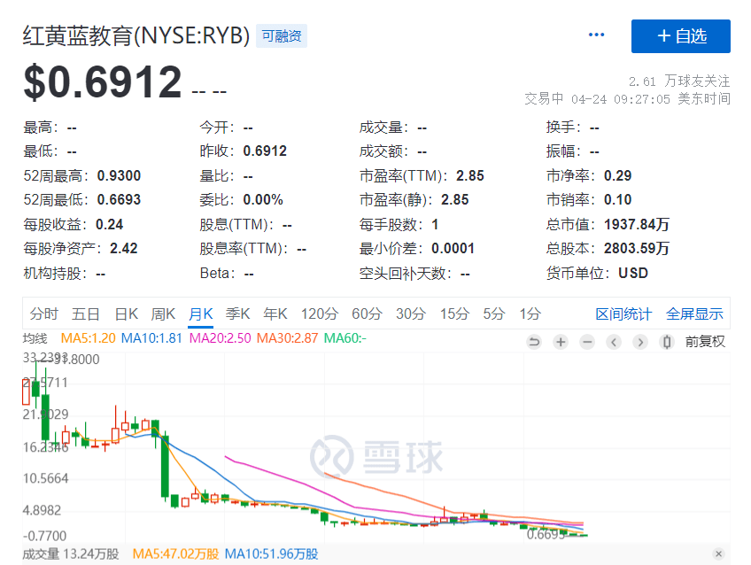Click the 区间统计 link
This screenshot has width=751, height=565.
coord(623,313)
